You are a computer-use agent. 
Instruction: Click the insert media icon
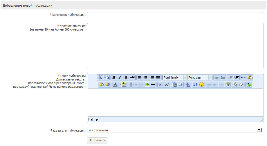(249, 85)
